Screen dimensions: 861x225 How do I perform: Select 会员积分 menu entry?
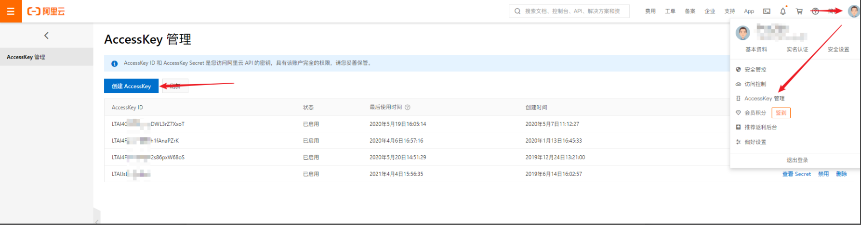point(755,113)
